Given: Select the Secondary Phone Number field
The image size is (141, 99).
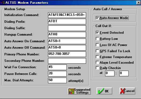Looking at the screenshot, I should tap(67, 61).
